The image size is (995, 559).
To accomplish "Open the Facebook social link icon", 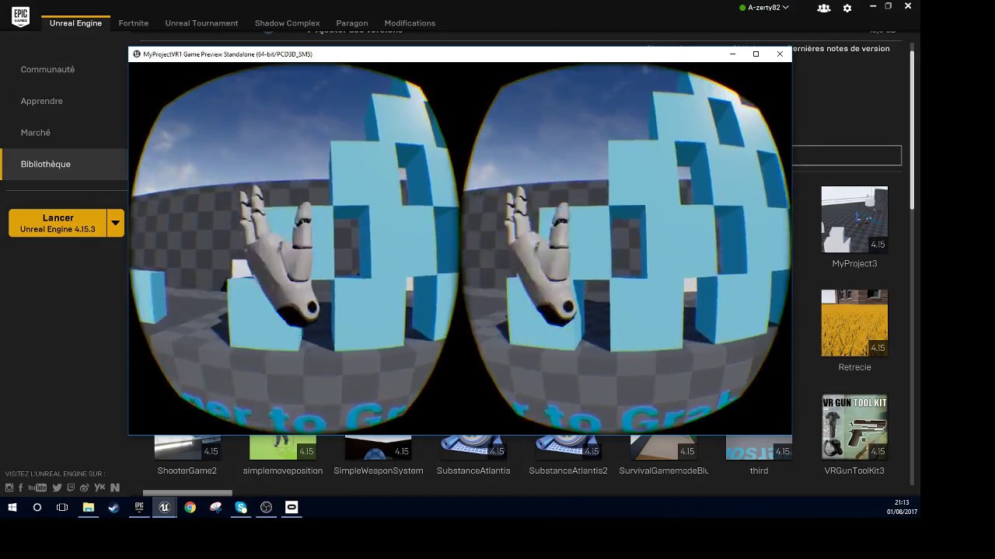I will point(21,488).
